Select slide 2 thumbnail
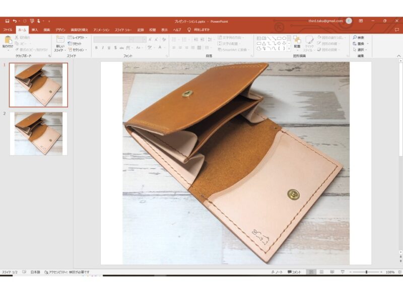This screenshot has height=302, width=403. (x=39, y=133)
